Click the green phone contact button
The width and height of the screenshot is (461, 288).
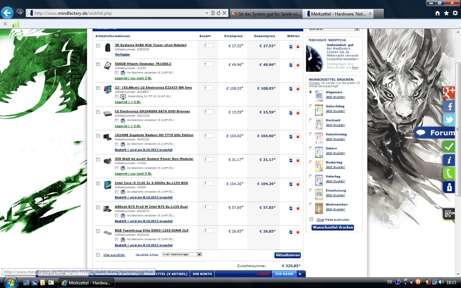[449, 173]
